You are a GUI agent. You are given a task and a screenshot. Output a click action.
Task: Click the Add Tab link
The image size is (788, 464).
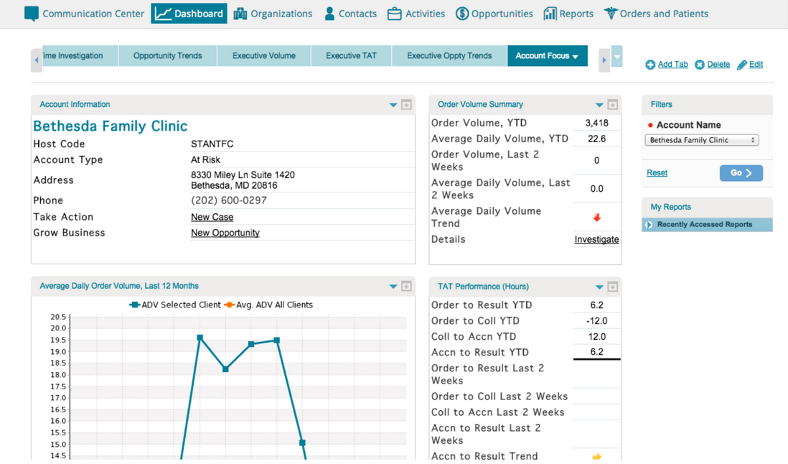coord(673,65)
